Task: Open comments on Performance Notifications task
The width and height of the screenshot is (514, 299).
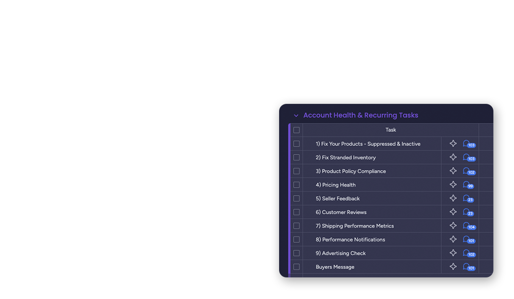Action: 468,240
